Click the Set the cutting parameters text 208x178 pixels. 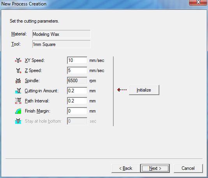click(x=34, y=21)
